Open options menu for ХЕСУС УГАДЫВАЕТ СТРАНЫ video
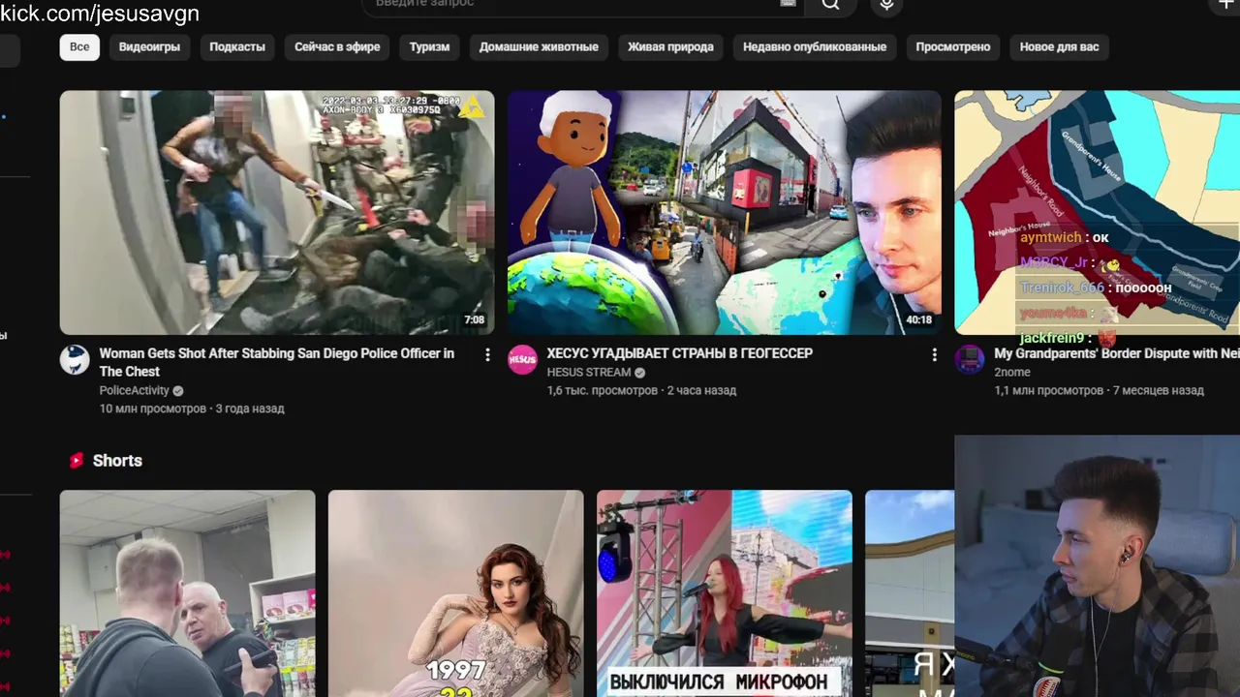Viewport: 1240px width, 697px height. coord(934,355)
